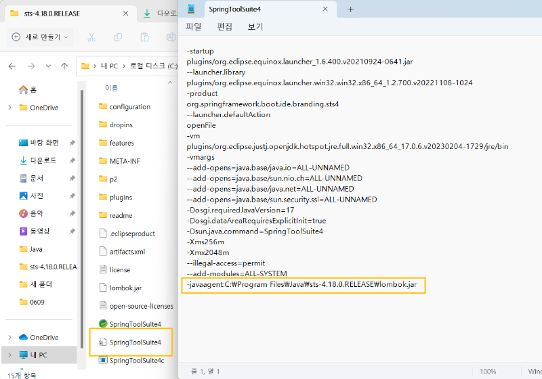Open the 보기 menu in Notepad
Viewport: 542px width, 379px height.
click(255, 26)
